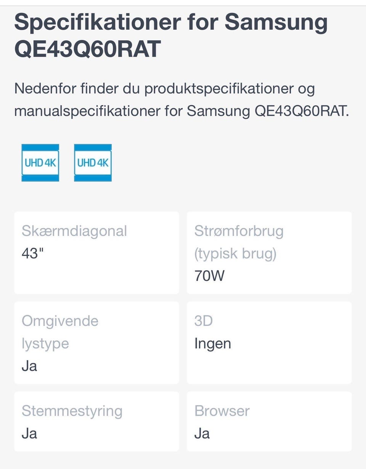Select the Browser spec label

click(x=222, y=411)
